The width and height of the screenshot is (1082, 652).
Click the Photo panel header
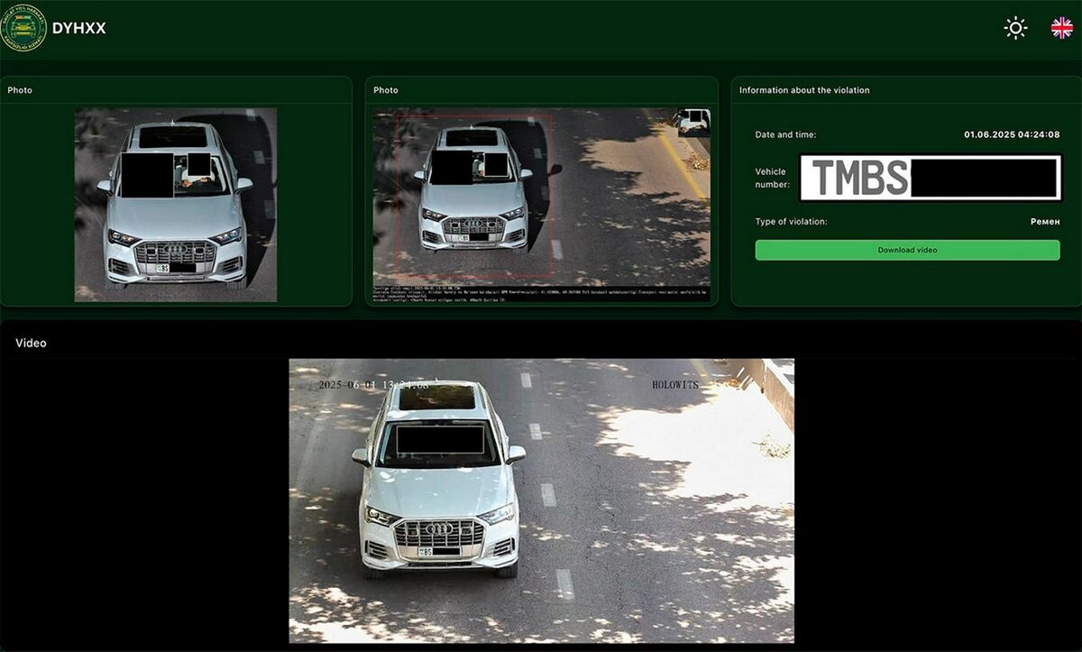click(x=20, y=90)
